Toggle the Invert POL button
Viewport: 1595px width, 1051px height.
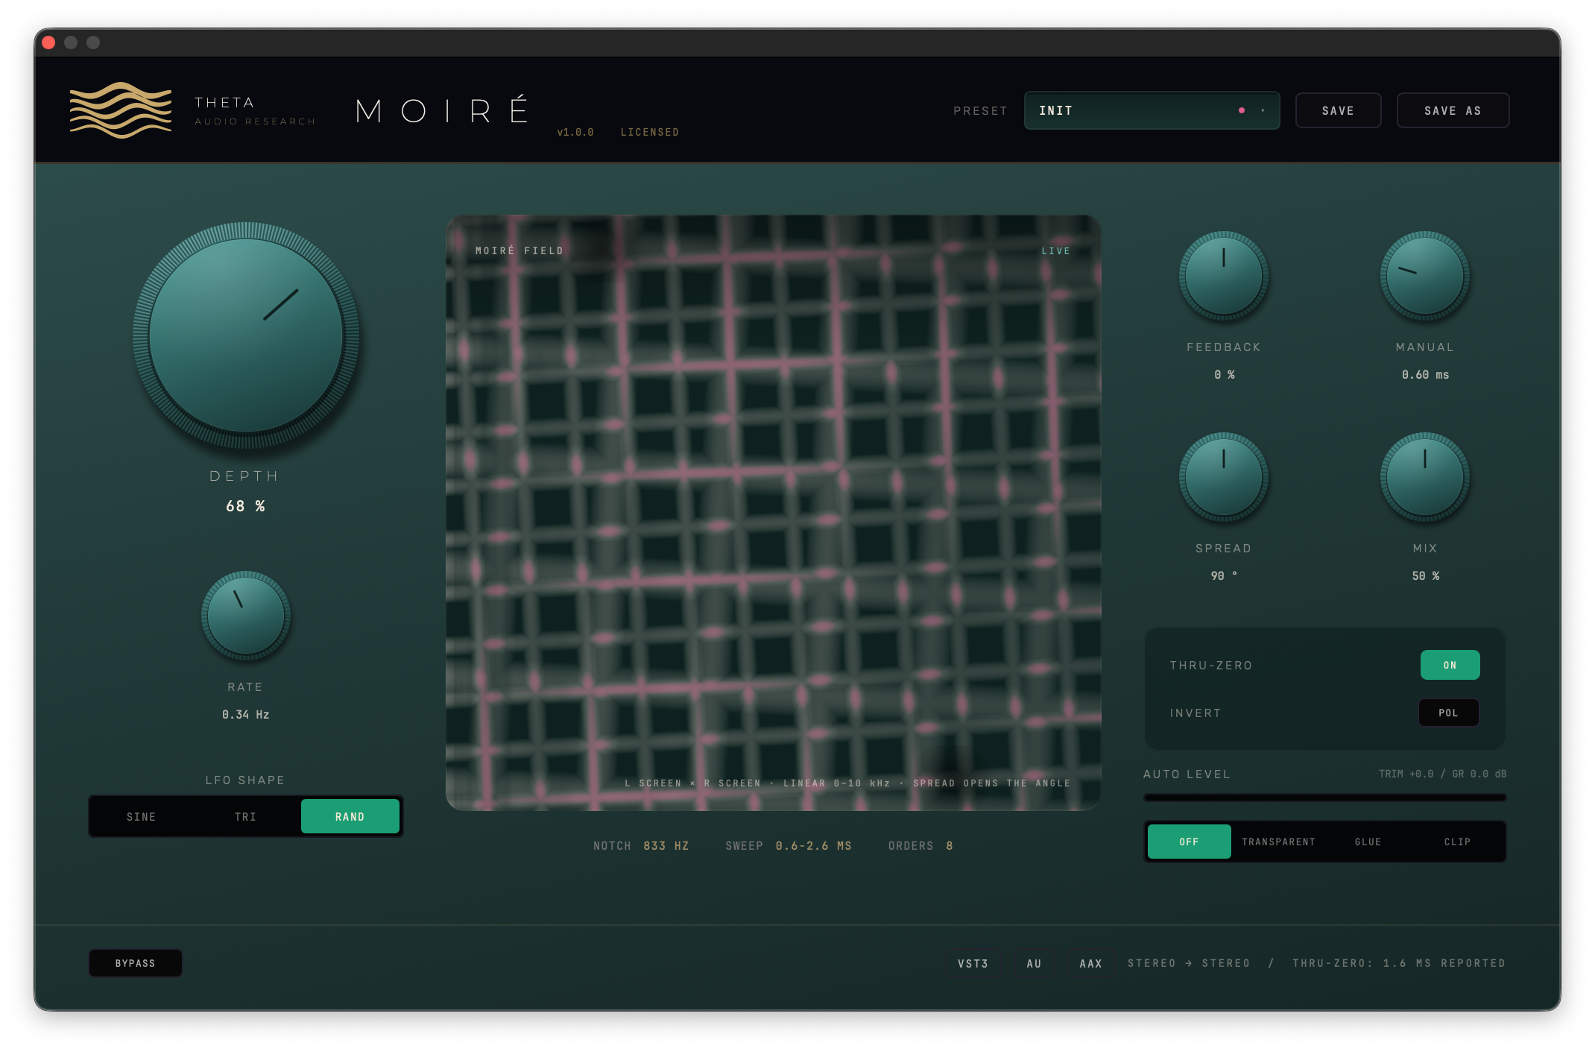tap(1448, 713)
